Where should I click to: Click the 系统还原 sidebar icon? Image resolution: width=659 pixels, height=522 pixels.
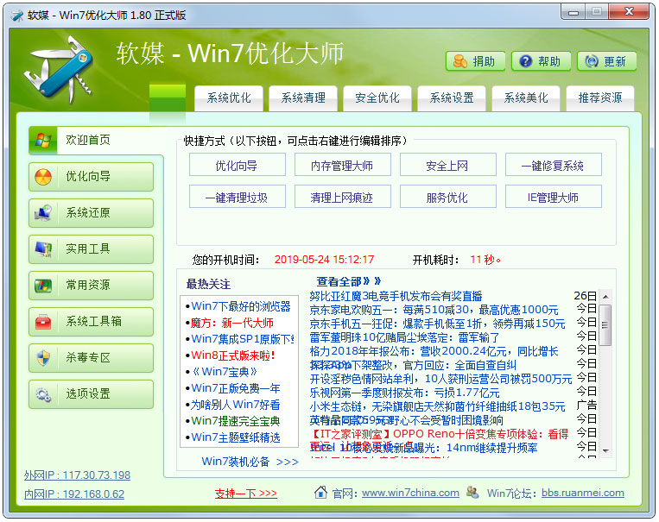coord(43,213)
